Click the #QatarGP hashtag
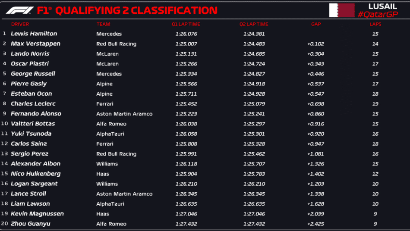Image resolution: width=410 pixels, height=231 pixels. click(x=378, y=14)
